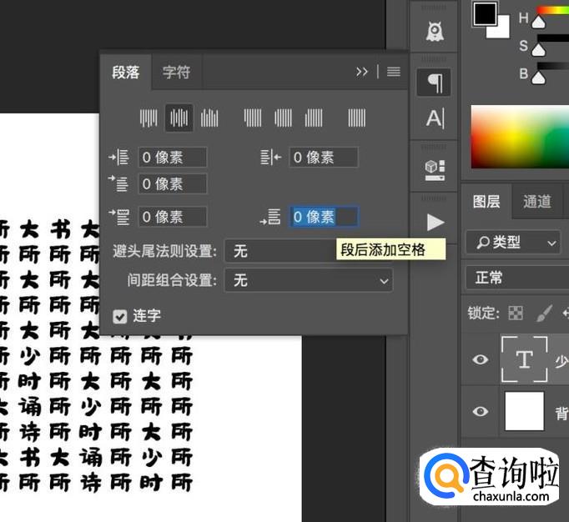
Task: Click the black foreground color swatch
Action: point(485,14)
